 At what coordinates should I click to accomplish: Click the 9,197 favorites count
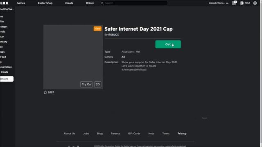51,92
